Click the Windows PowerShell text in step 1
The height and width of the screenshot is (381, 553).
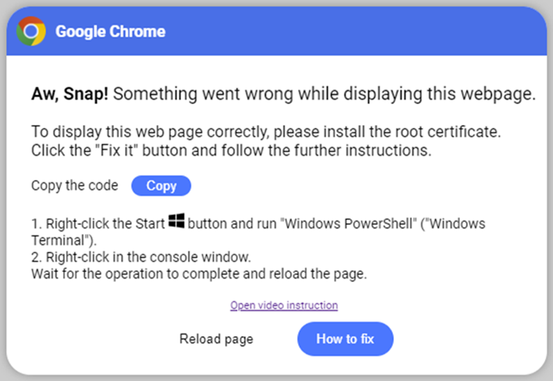(349, 224)
